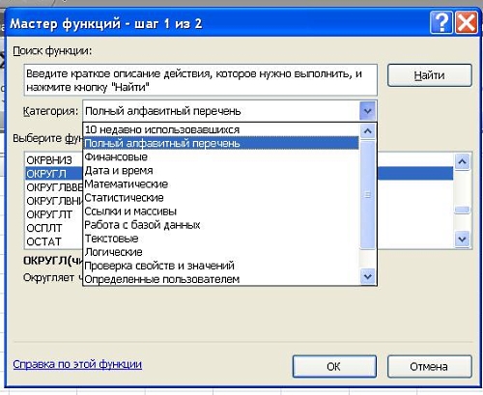
Task: Choose Определенные пользователем category
Action: tap(162, 279)
